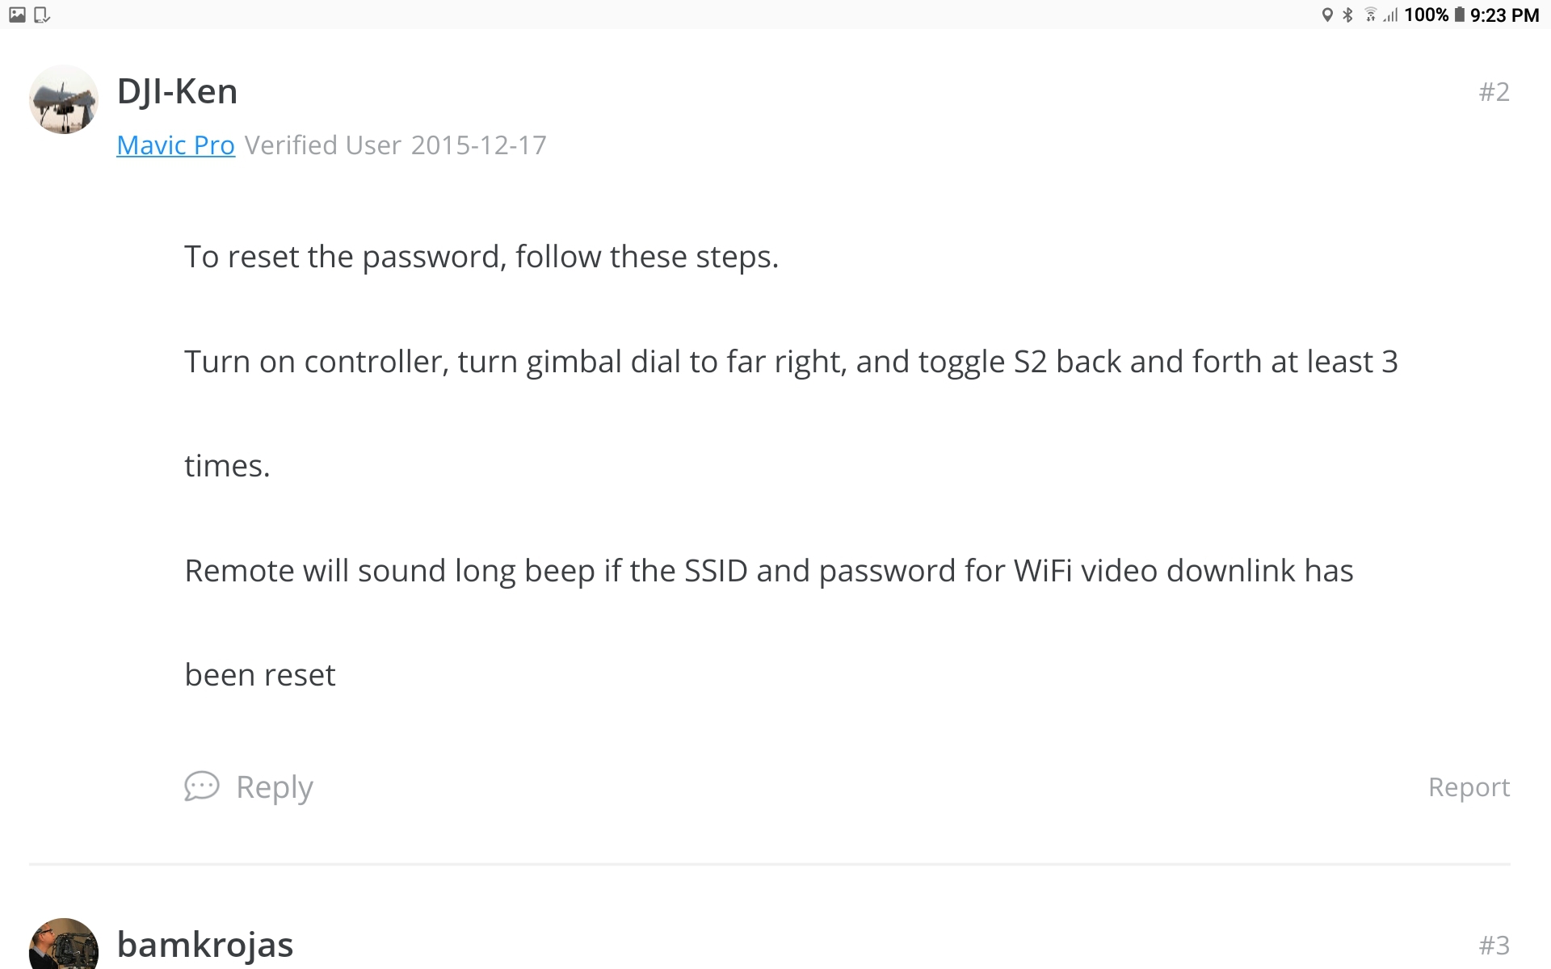Open bamkrojas's profile avatar

point(64,943)
